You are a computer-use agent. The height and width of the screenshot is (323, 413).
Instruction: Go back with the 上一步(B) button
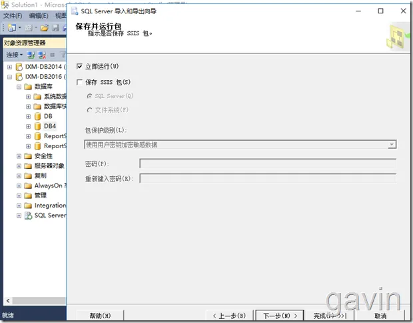tap(229, 316)
